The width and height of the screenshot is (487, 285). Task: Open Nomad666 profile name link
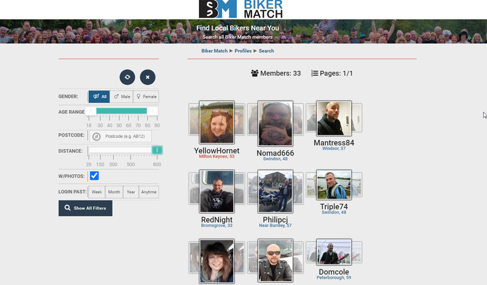[275, 153]
